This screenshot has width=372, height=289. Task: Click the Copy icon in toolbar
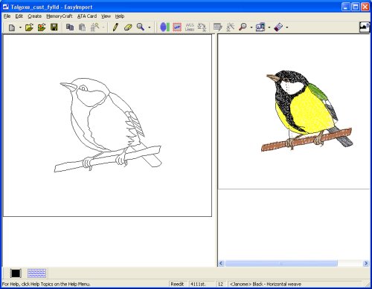[x=70, y=27]
